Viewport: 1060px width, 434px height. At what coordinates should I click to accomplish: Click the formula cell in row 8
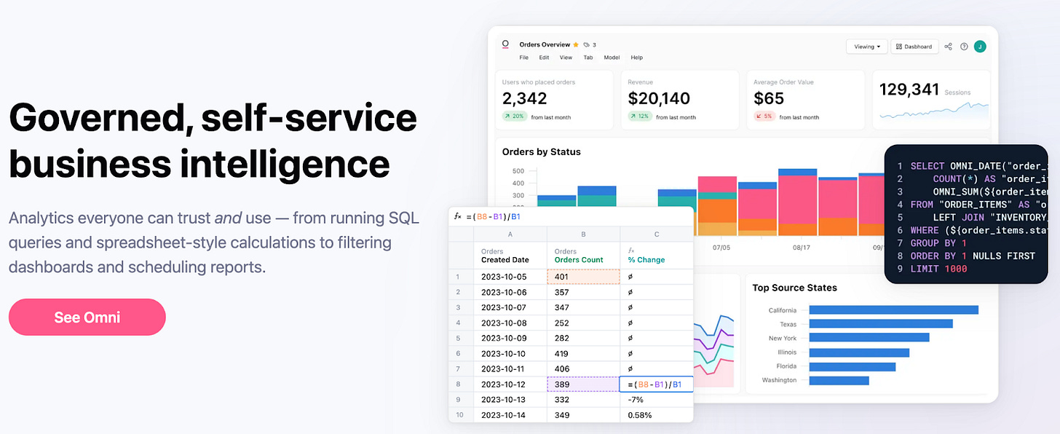click(657, 384)
